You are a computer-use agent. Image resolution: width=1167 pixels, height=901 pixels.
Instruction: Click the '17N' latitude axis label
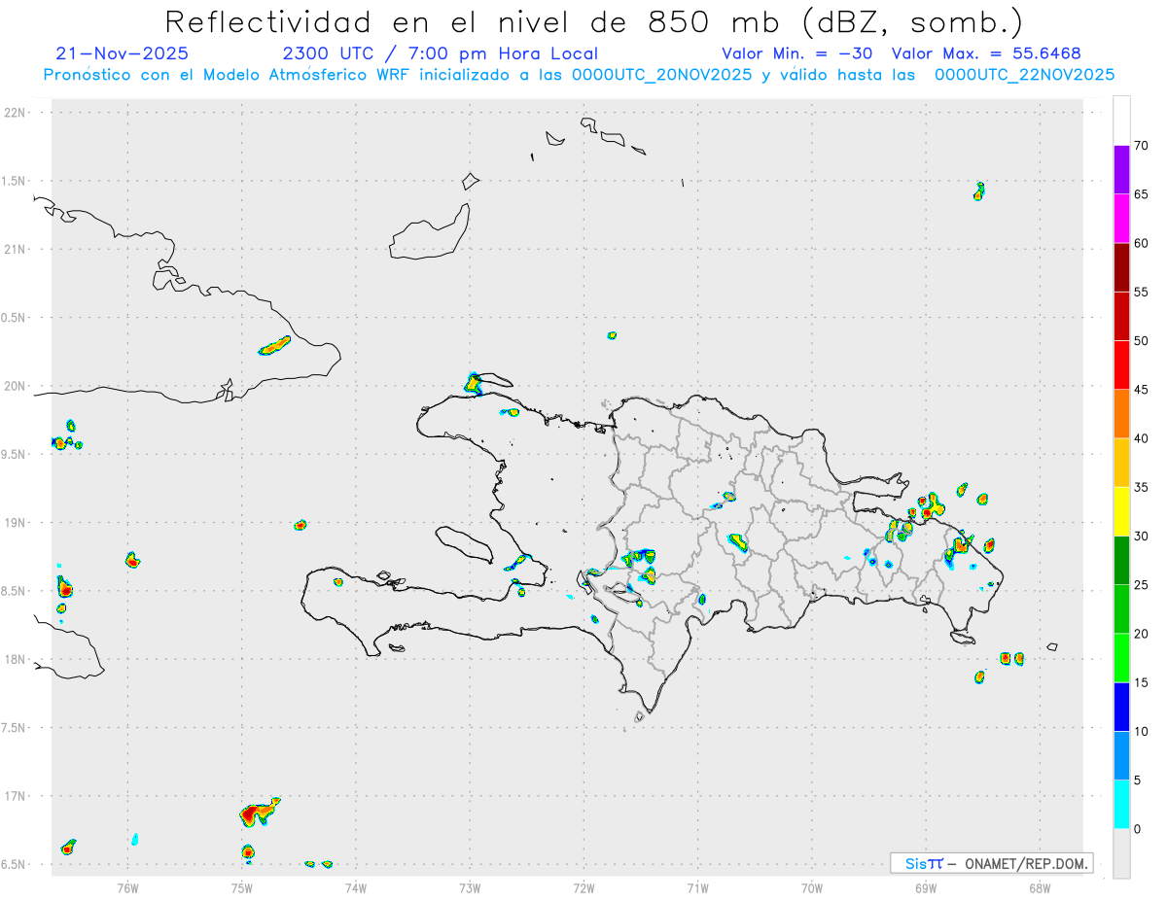[x=15, y=796]
